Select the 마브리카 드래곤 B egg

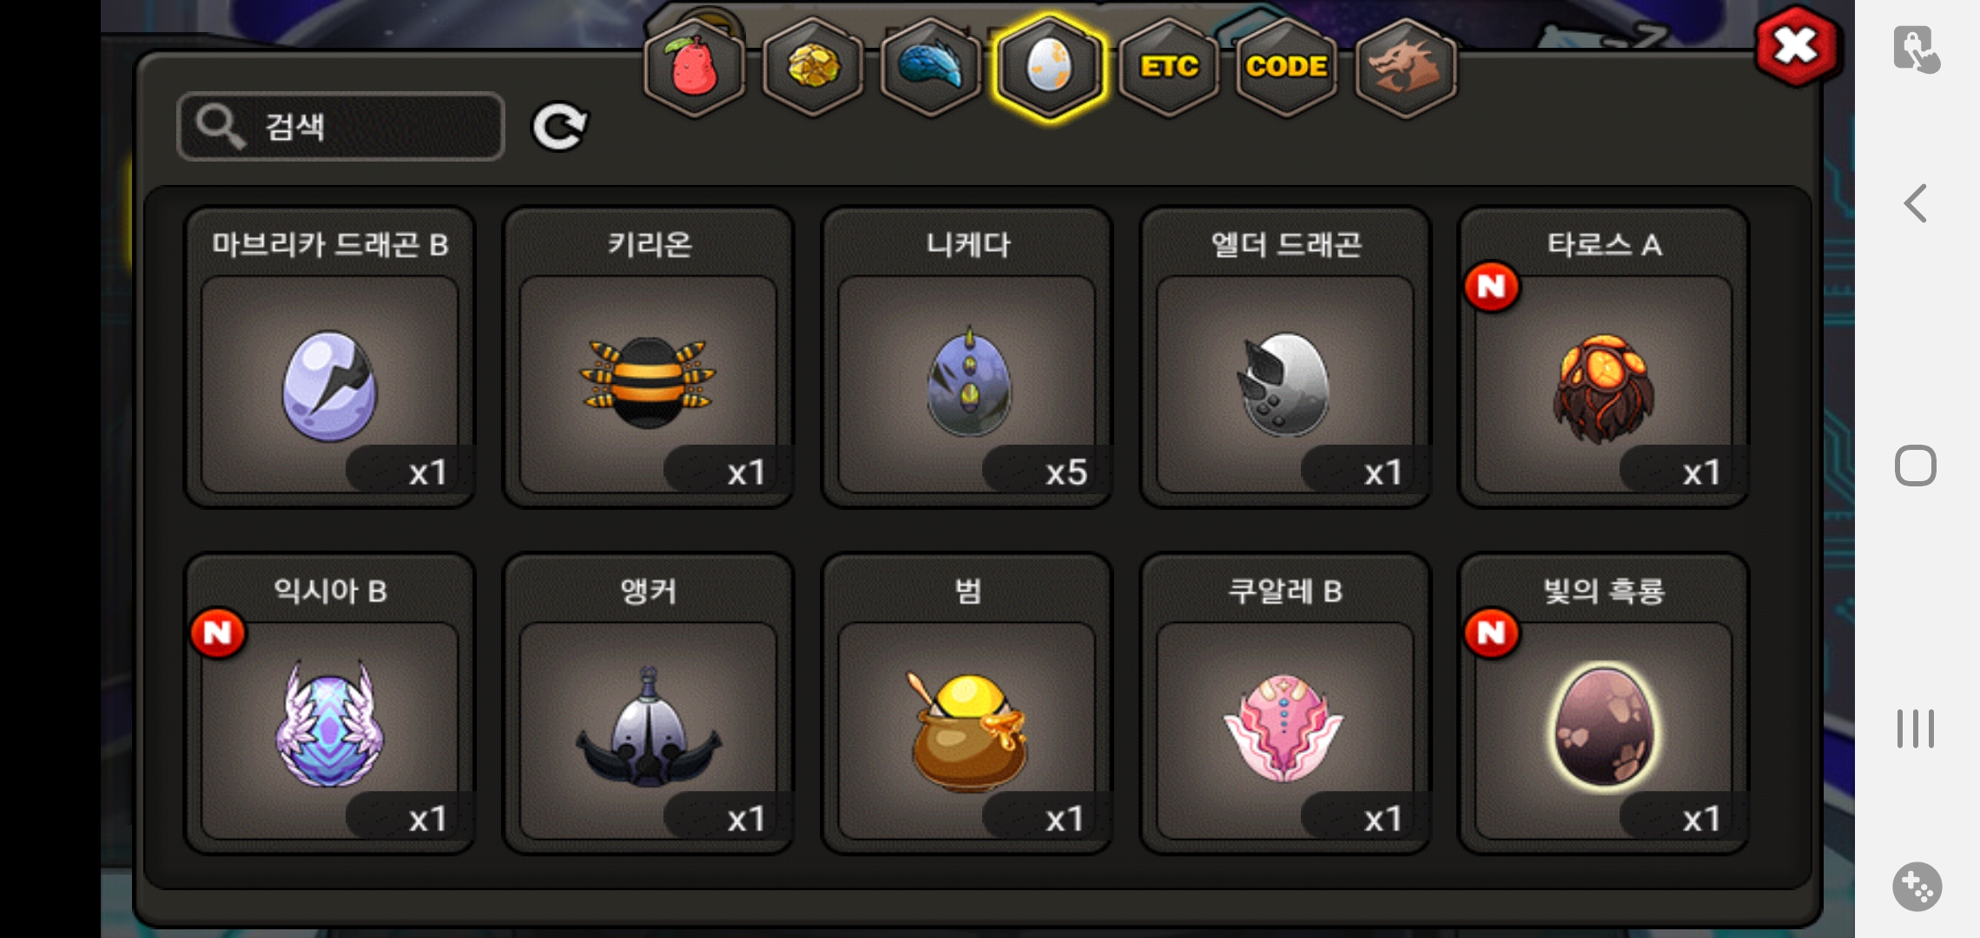coord(330,358)
